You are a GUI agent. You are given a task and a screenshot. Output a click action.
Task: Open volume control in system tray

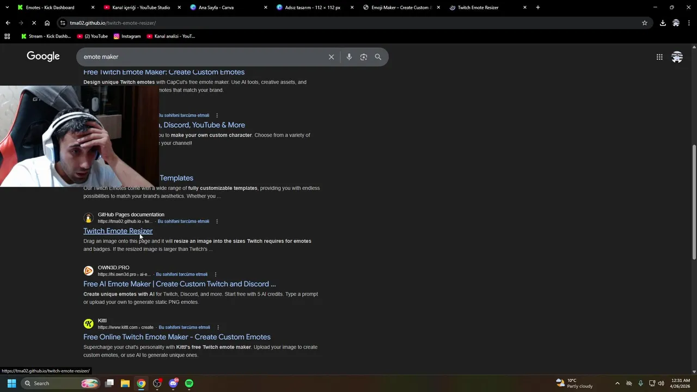[x=661, y=383]
